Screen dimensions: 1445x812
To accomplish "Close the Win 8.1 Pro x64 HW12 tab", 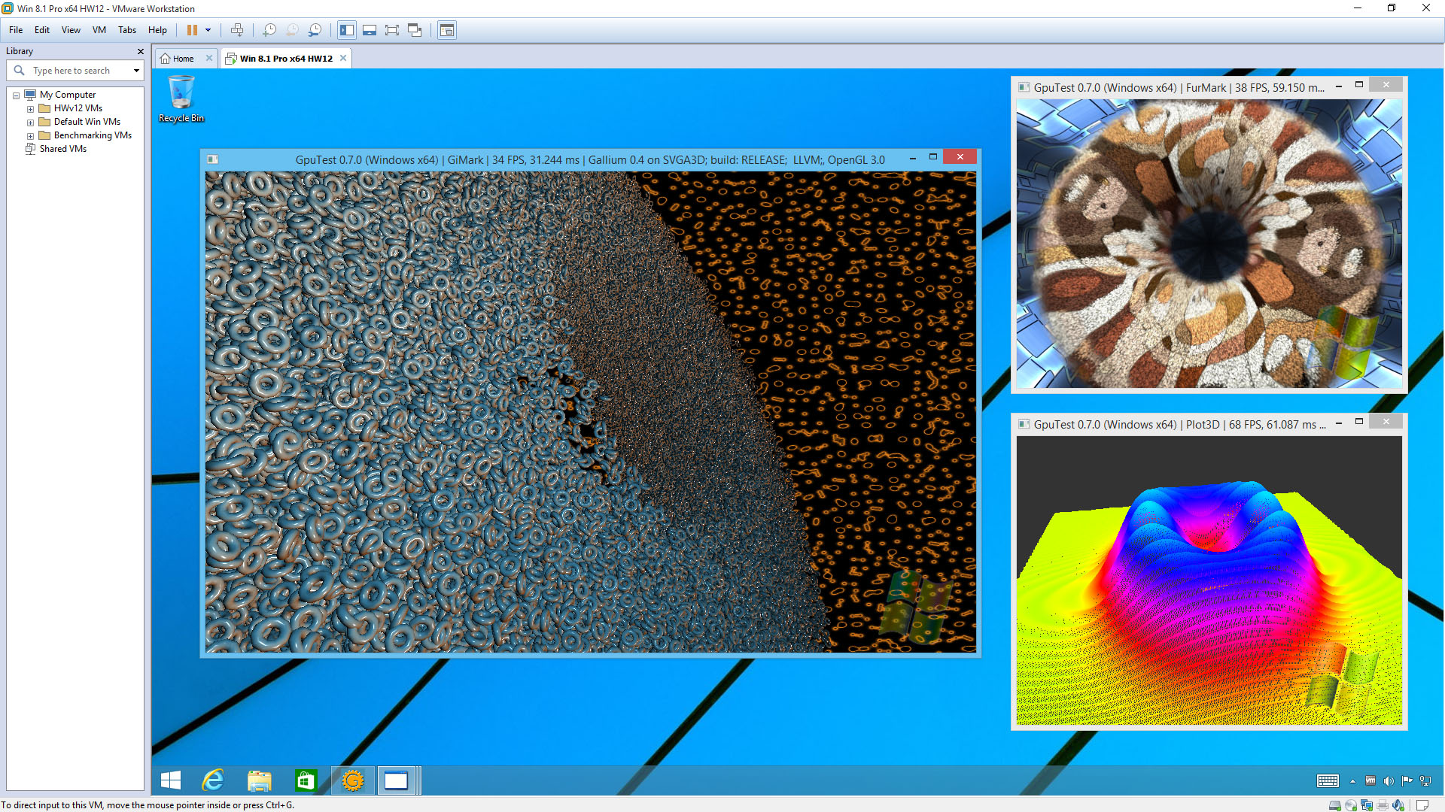I will 343,58.
